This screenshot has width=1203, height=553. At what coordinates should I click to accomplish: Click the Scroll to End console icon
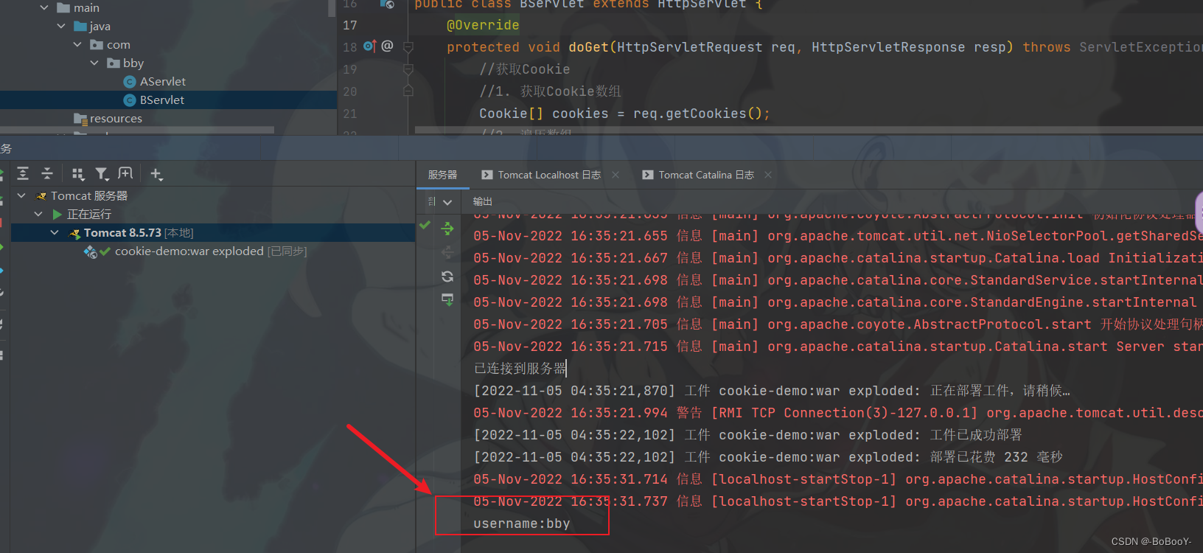pos(447,299)
